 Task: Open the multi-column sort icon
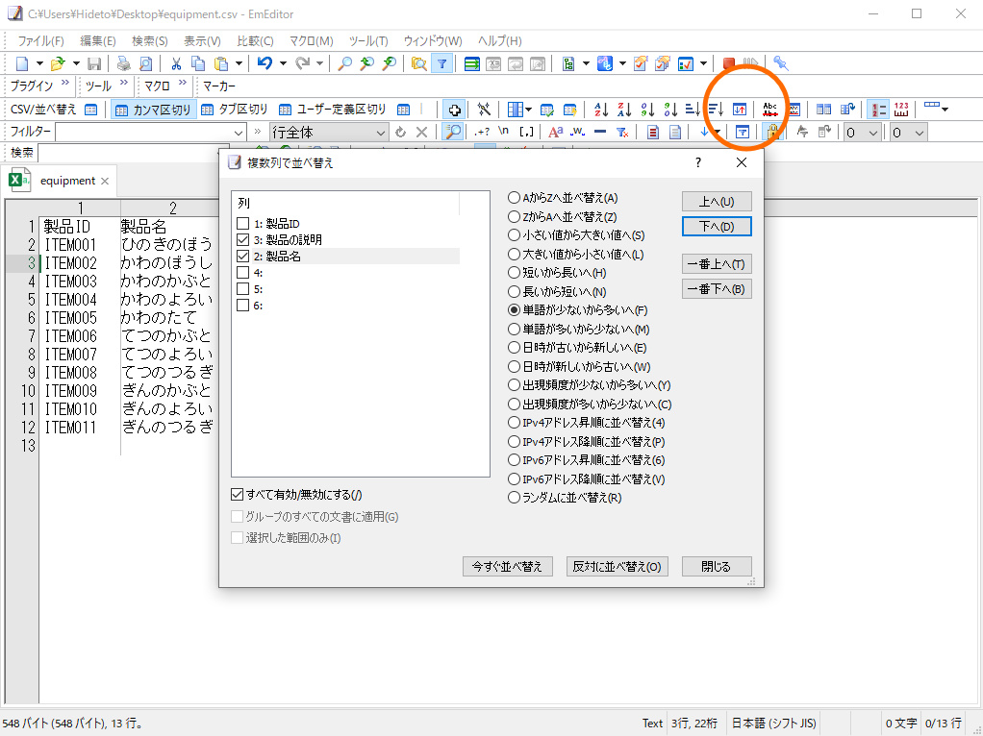(740, 110)
